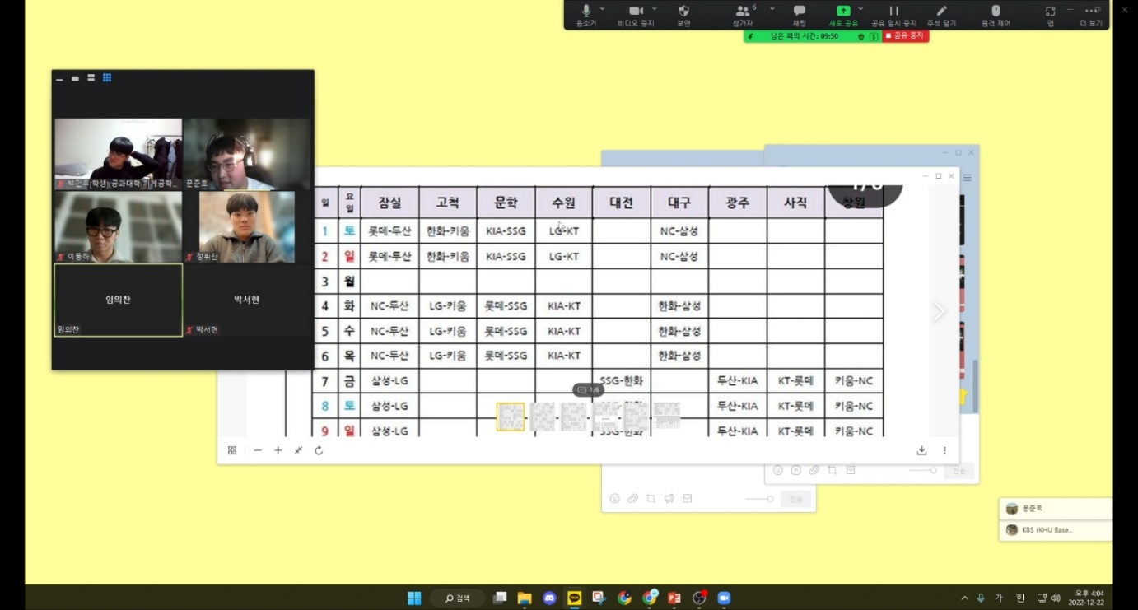Select 문준호 participant video tile
1138x610 pixels.
(247, 154)
